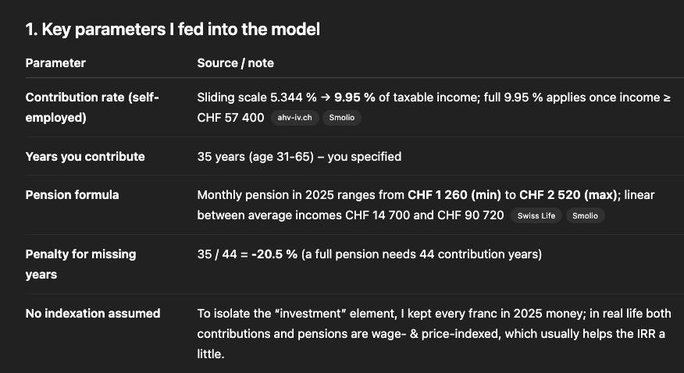
Task: Click the bold "CHF 1 260 (min)" amount
Action: click(x=453, y=194)
